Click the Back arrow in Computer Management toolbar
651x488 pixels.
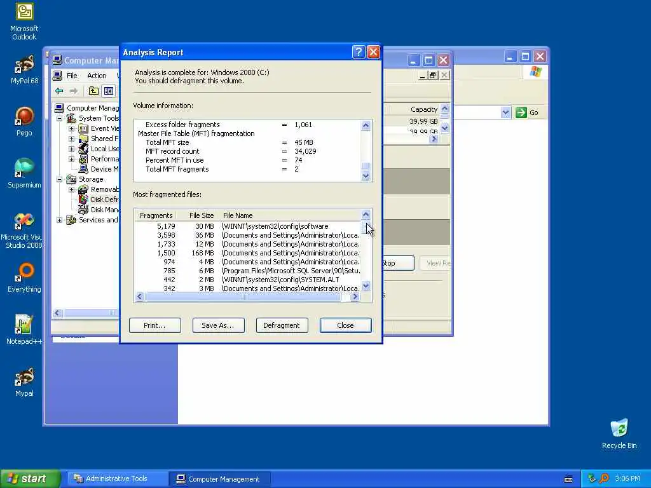coord(59,91)
